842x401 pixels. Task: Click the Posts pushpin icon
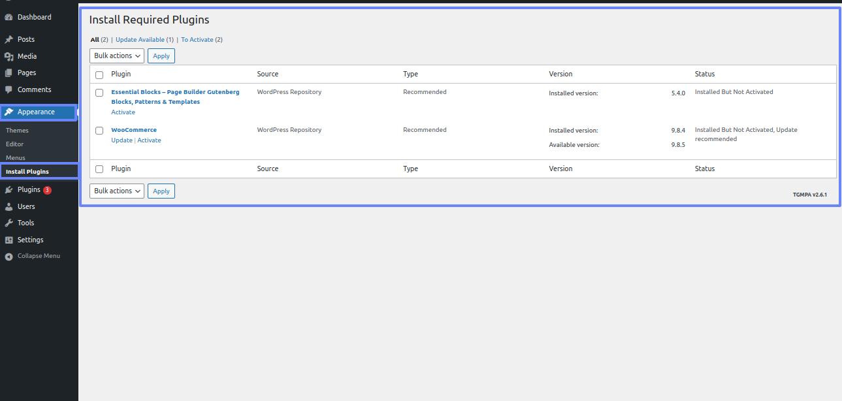point(9,39)
